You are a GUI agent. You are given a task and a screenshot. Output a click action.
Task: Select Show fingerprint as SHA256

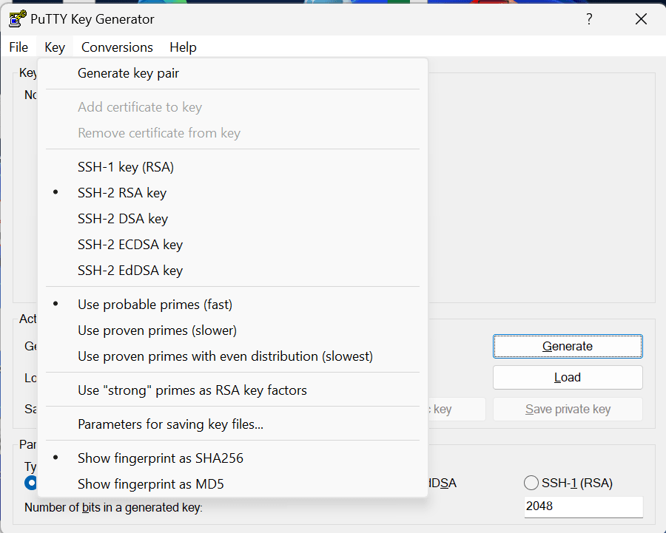pyautogui.click(x=233, y=458)
